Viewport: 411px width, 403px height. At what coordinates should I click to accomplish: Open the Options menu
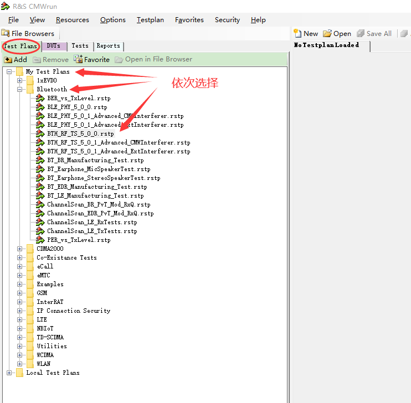tap(112, 20)
